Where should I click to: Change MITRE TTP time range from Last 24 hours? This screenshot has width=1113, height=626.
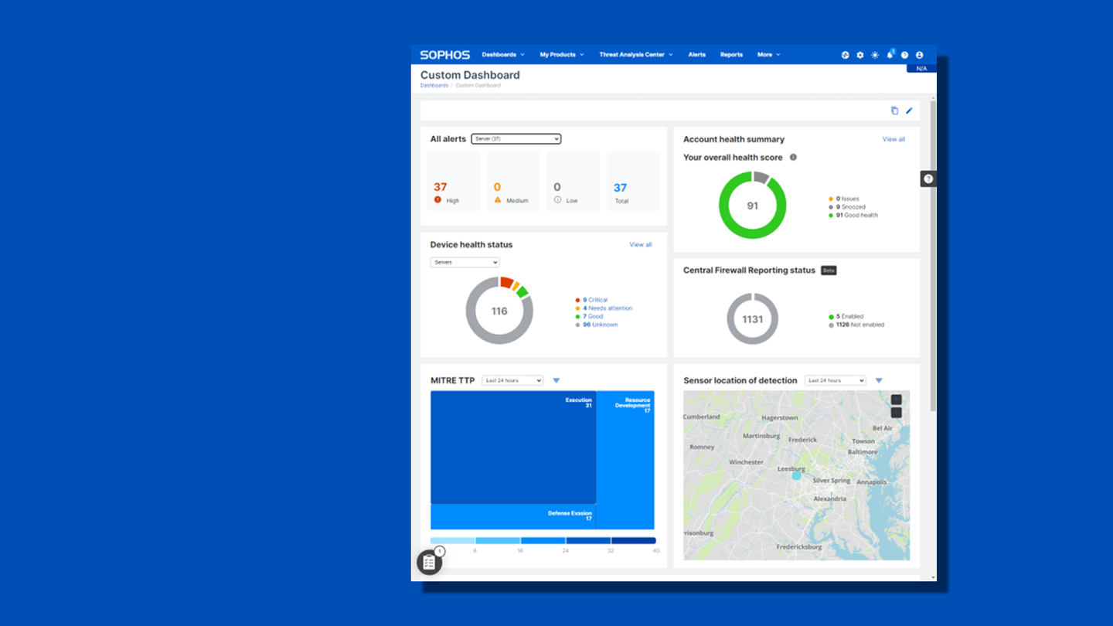[512, 380]
